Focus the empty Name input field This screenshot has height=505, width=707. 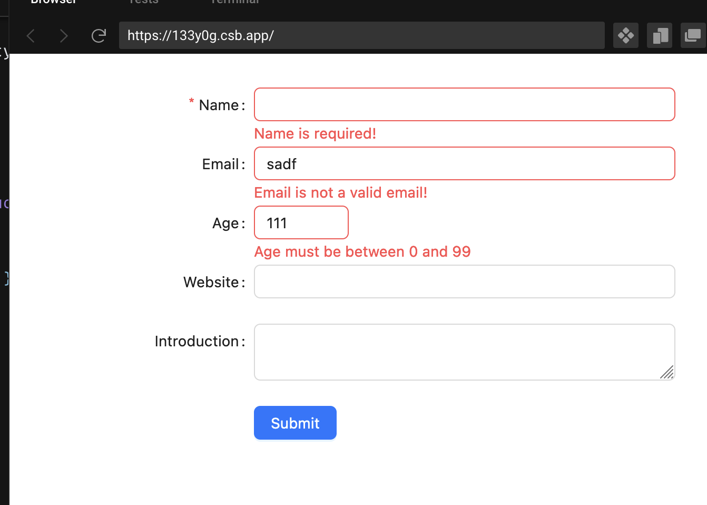pos(464,104)
